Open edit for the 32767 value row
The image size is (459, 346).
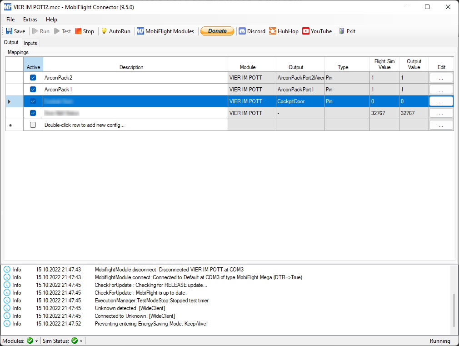(x=441, y=113)
